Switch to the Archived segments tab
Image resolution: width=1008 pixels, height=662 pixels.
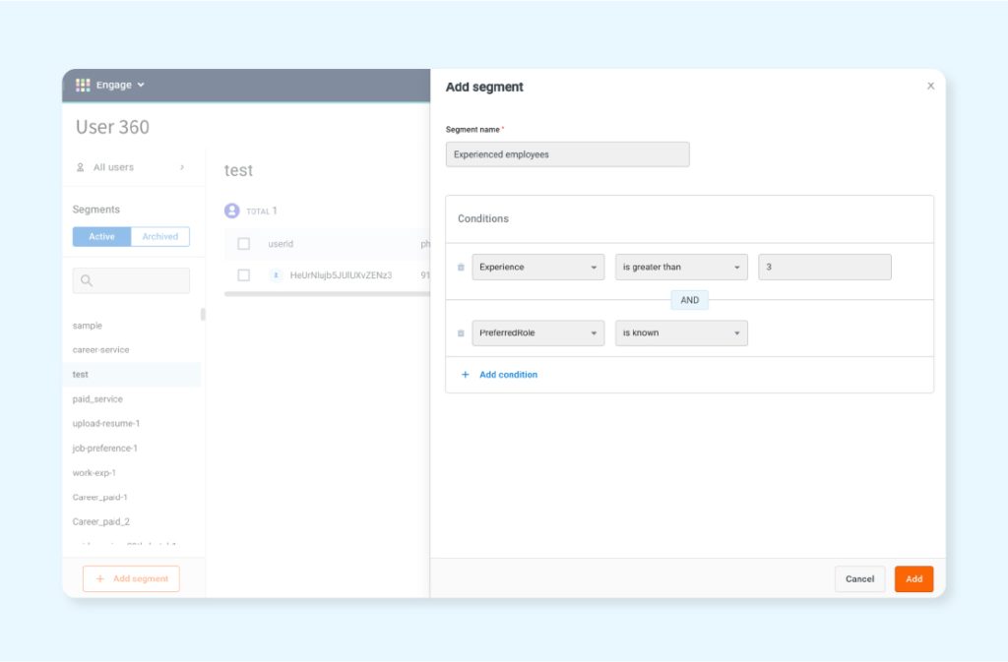pyautogui.click(x=160, y=236)
